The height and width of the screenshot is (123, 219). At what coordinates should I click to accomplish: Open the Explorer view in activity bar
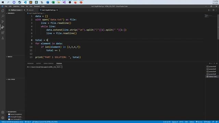(x=3, y=11)
